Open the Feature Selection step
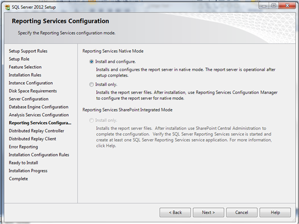The height and width of the screenshot is (224, 299). [x=25, y=67]
